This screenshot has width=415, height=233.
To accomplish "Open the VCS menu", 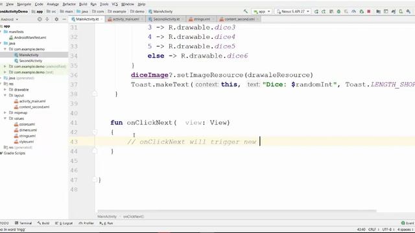I will click(115, 5).
